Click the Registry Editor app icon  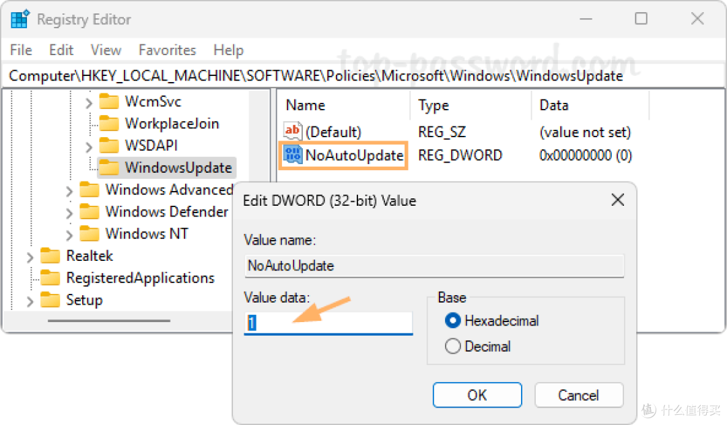(20, 19)
